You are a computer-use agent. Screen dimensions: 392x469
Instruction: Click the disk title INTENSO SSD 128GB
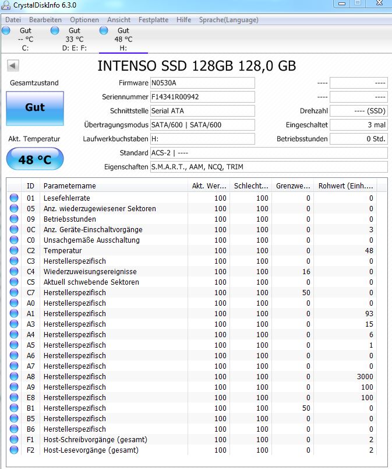coord(197,66)
